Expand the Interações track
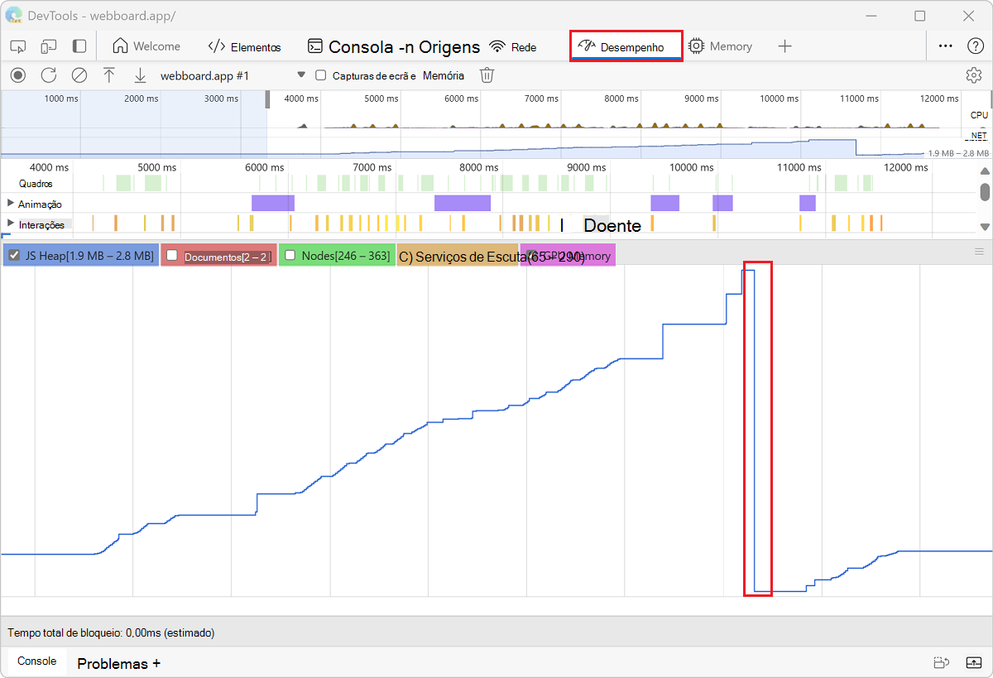The height and width of the screenshot is (678, 993). [11, 224]
